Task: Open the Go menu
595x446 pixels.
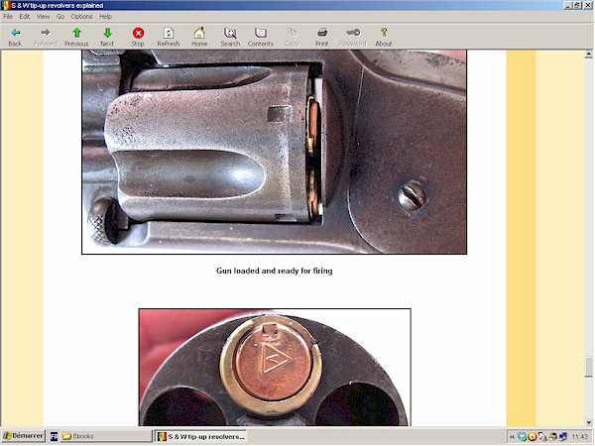Action: (60, 16)
